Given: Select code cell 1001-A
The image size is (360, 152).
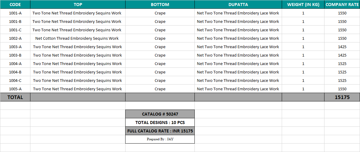Looking at the screenshot, I should pyautogui.click(x=15, y=13).
